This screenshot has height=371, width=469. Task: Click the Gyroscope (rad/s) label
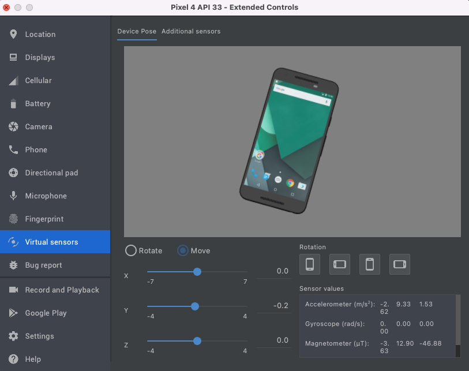pyautogui.click(x=335, y=324)
